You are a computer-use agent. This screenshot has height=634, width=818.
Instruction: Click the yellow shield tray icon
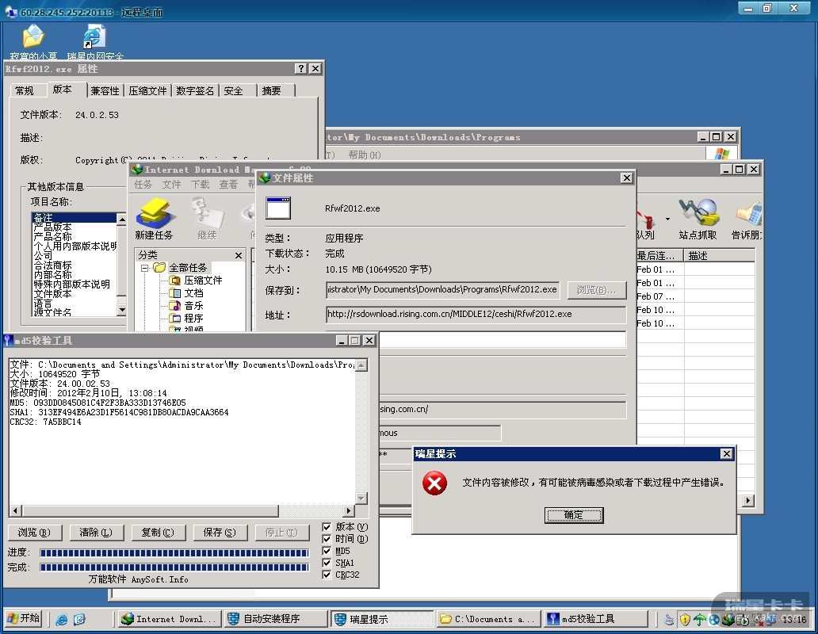point(685,620)
